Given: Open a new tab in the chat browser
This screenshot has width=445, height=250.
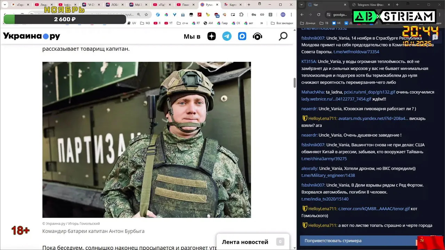Looking at the screenshot, I should click(397, 5).
